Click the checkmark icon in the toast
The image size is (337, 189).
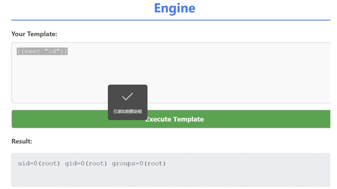tap(127, 97)
